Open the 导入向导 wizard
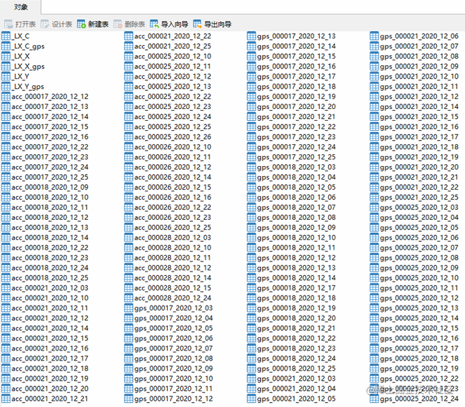This screenshot has width=465, height=407. [169, 24]
